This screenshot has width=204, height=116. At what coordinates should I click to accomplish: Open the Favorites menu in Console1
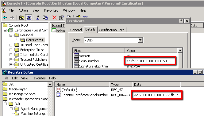51,10
